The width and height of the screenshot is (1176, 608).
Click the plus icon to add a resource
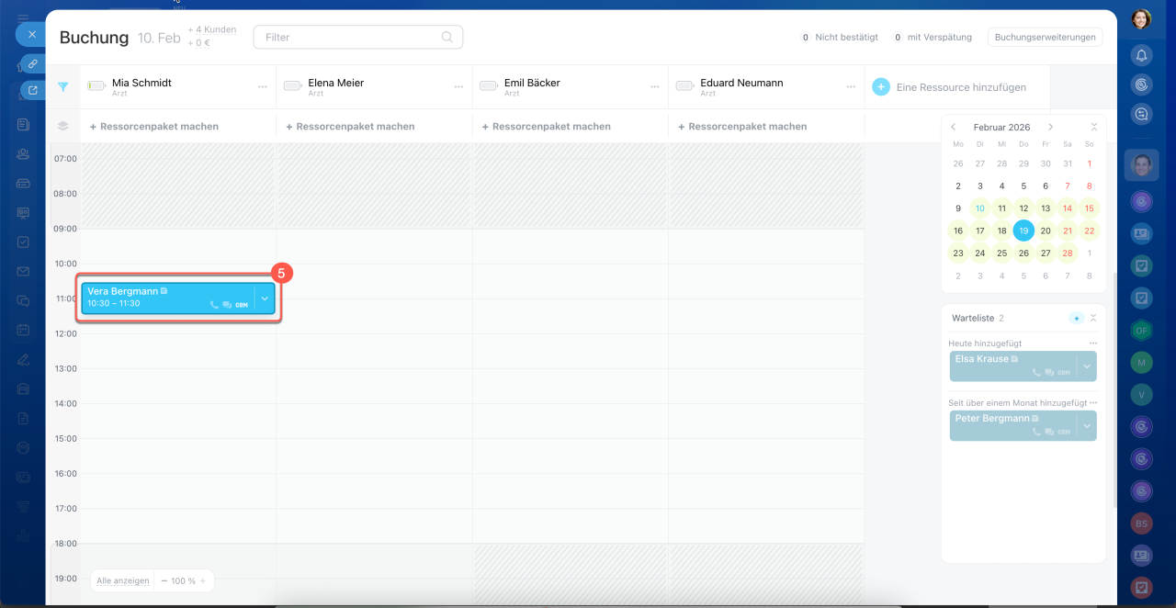880,86
